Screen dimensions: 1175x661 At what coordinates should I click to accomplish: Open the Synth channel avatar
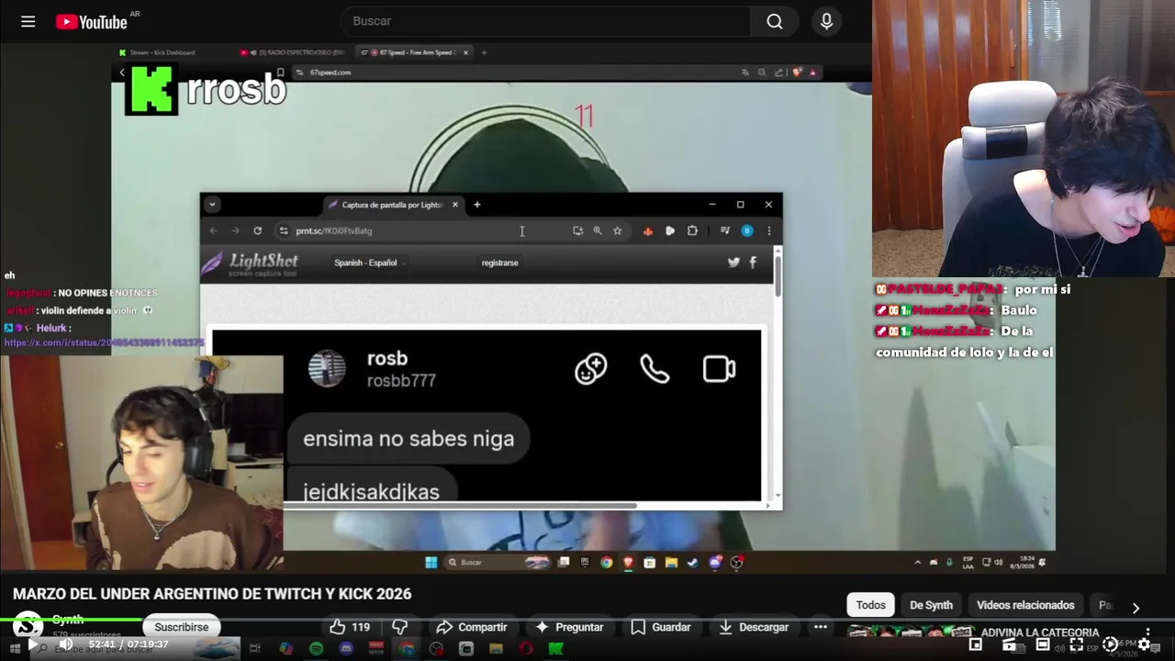coord(27,626)
